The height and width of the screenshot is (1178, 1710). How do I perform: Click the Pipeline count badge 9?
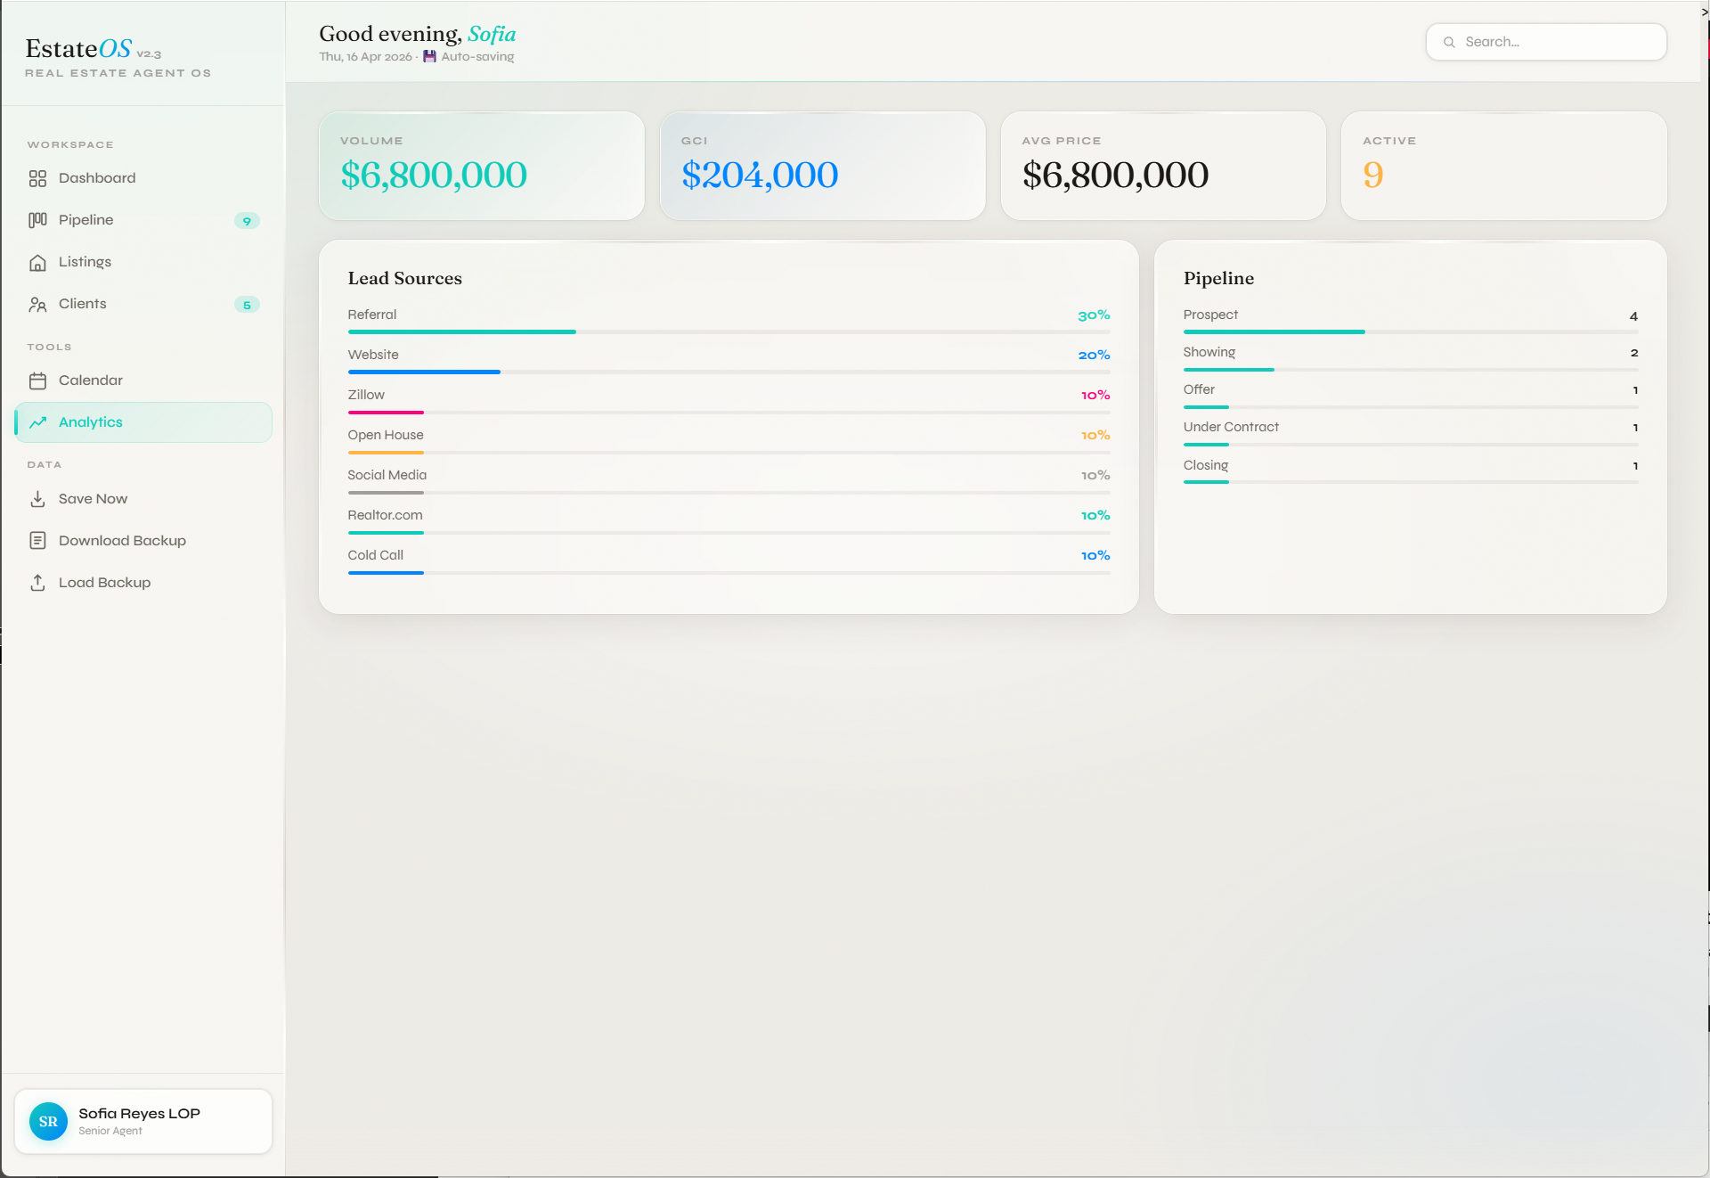coord(247,221)
